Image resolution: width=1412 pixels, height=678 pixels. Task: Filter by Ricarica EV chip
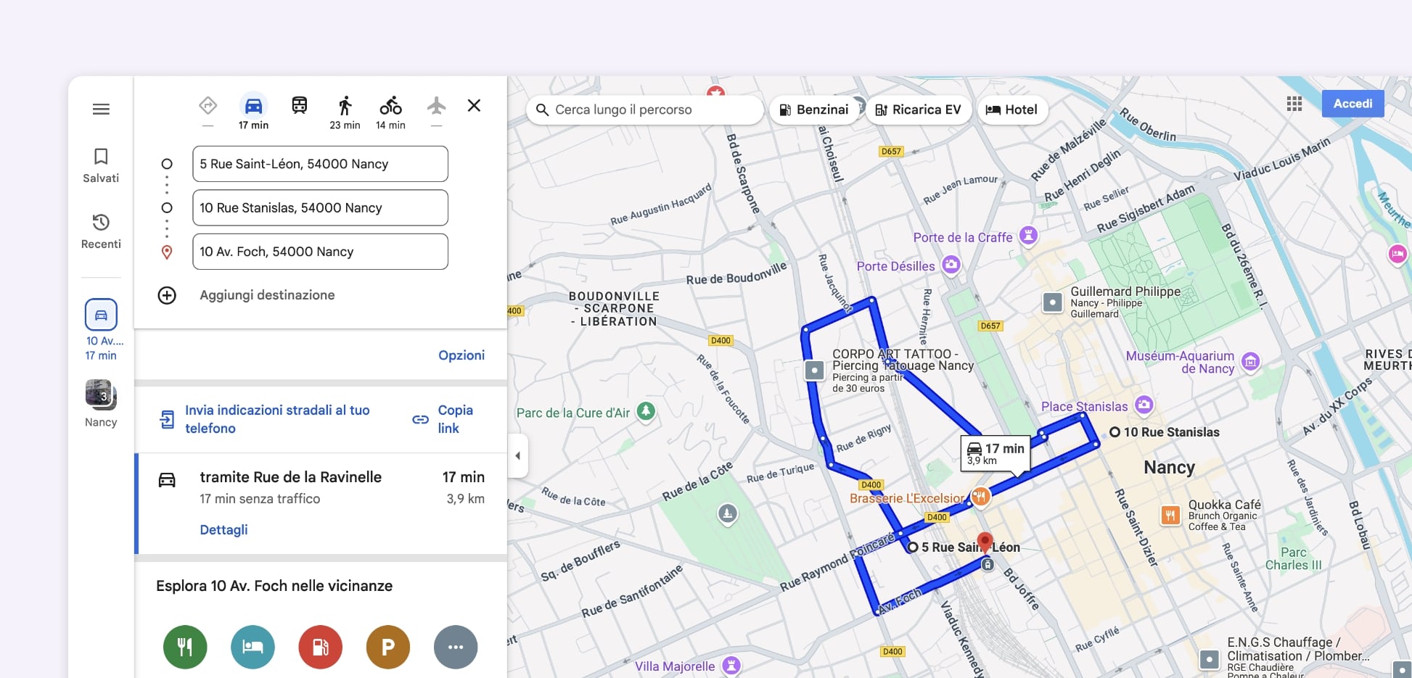pos(918,110)
